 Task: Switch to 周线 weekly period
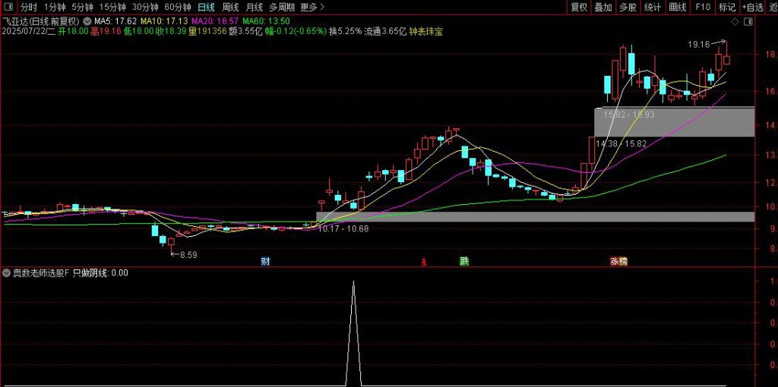tap(230, 7)
